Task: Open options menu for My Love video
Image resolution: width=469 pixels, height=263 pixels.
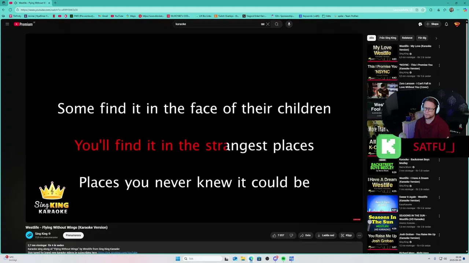Action: 439,47
